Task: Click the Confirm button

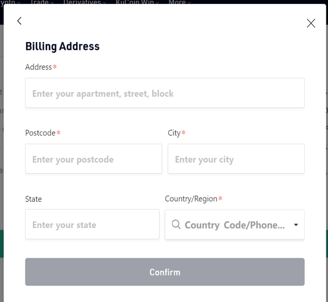Action: click(165, 272)
